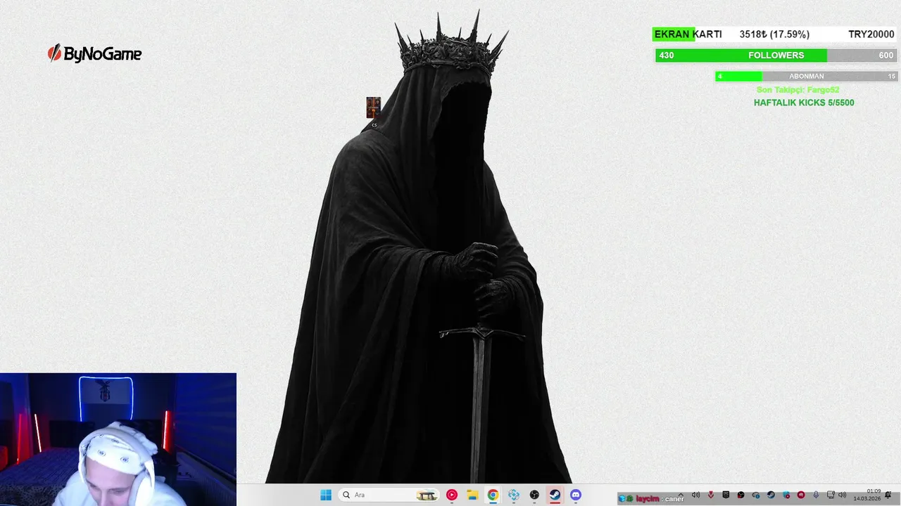
Task: Click the streamer webcam overlay
Action: click(118, 439)
